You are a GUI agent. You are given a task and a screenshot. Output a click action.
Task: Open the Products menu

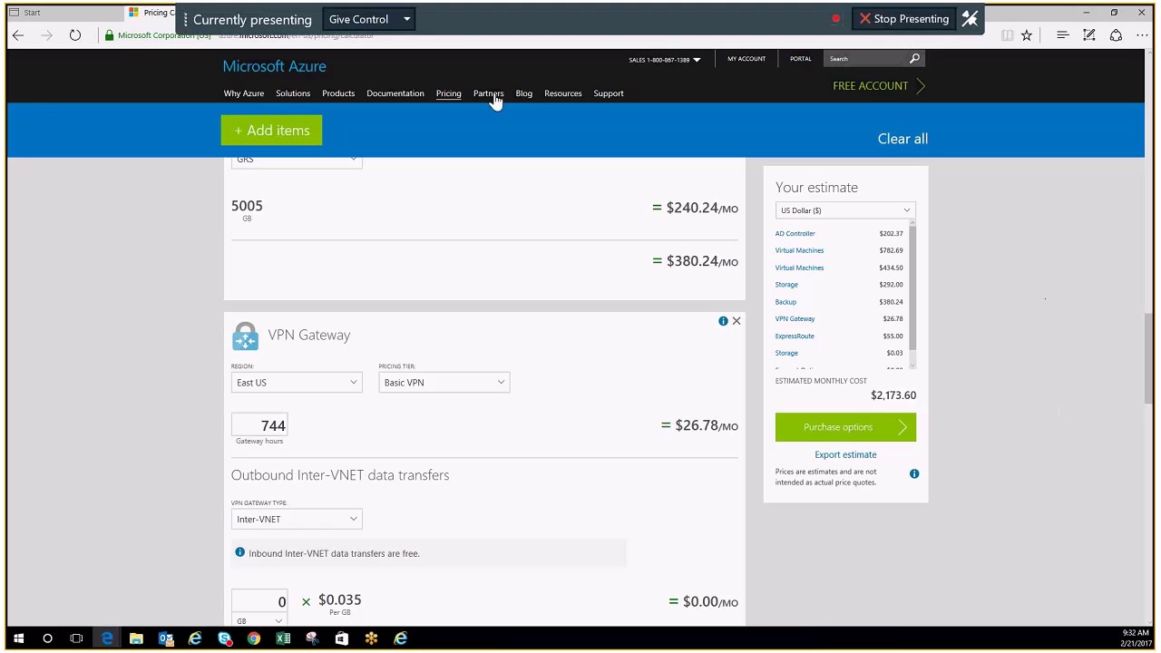(338, 93)
